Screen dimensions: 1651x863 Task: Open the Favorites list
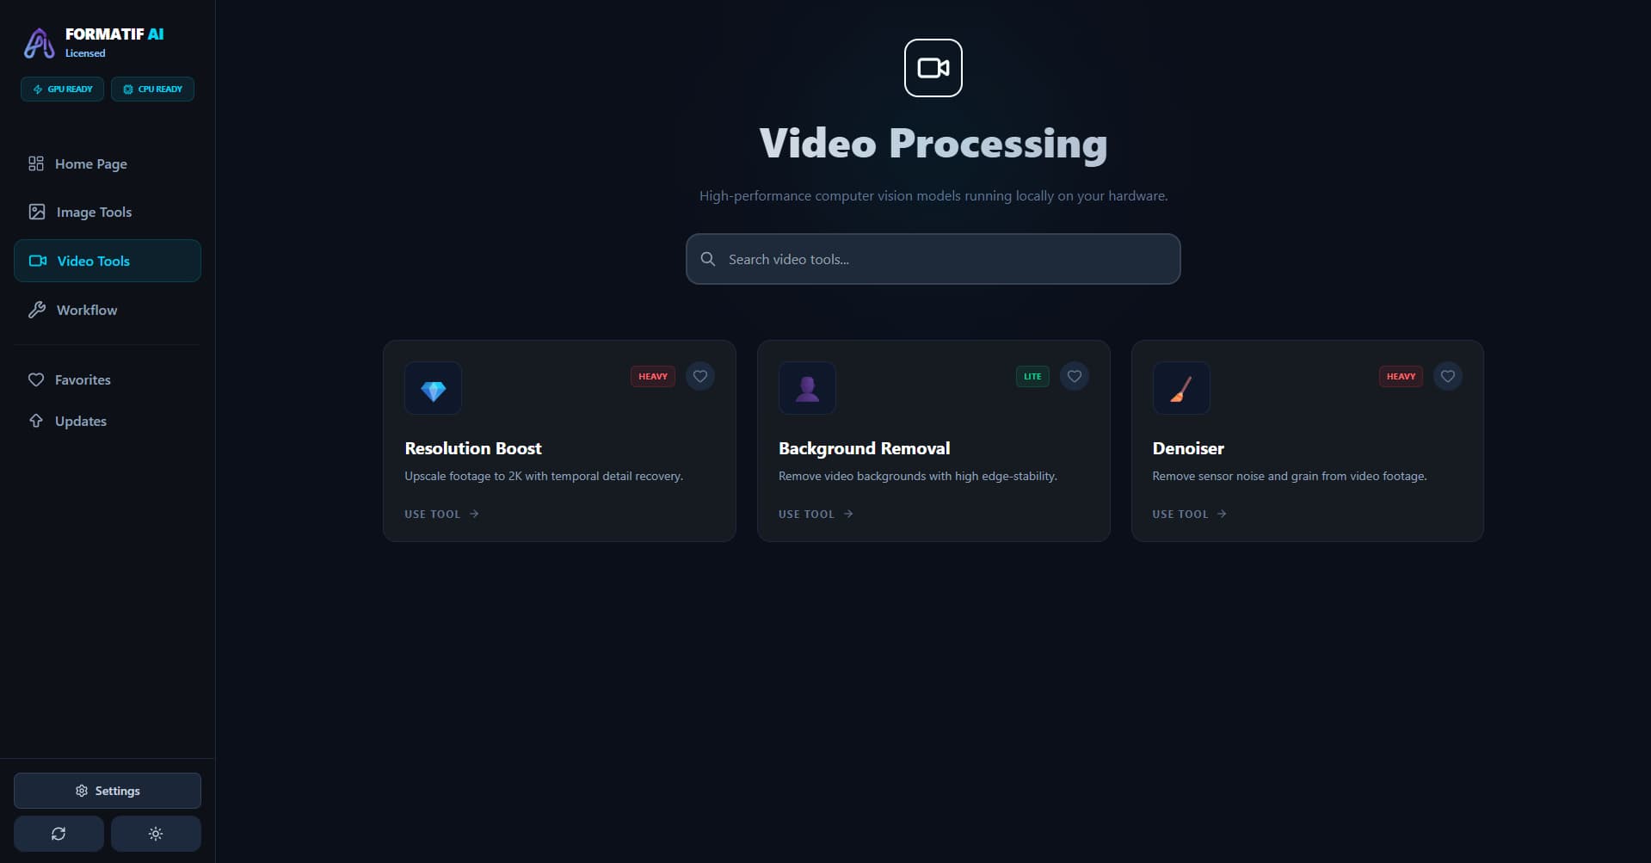[x=108, y=379]
